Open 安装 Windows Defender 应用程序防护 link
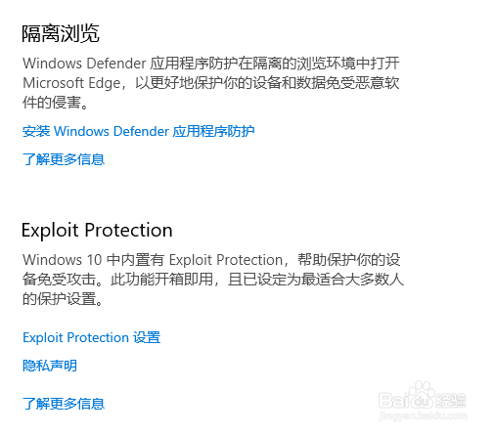 click(x=139, y=131)
